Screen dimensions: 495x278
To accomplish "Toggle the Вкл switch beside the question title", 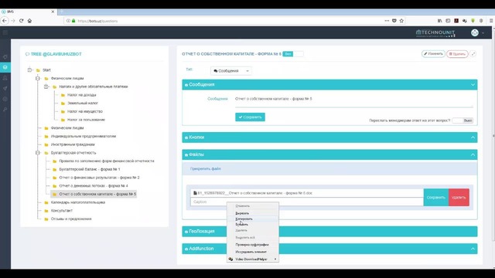I will (x=293, y=54).
